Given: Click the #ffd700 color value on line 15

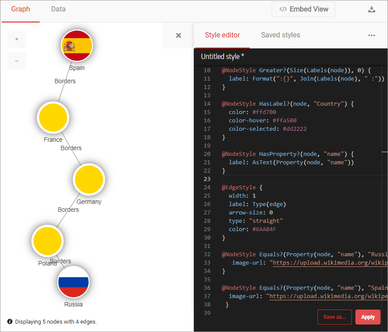Looking at the screenshot, I should (x=264, y=112).
